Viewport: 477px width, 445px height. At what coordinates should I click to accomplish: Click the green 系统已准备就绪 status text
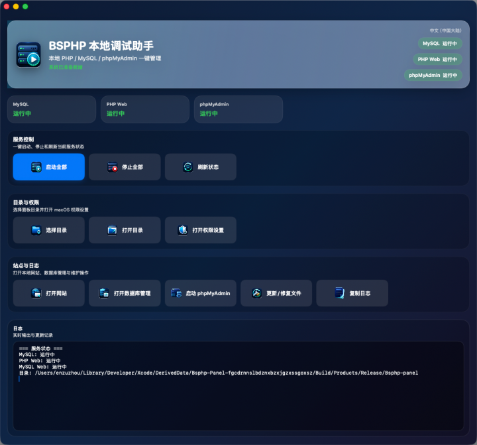[66, 67]
